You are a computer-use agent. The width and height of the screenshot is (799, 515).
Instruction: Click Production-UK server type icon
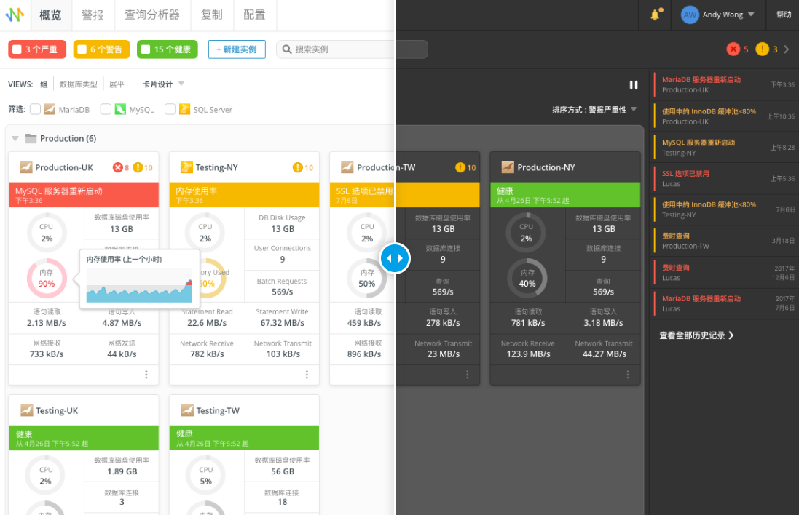pos(26,167)
